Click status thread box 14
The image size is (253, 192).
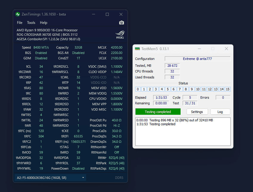coord(222,89)
